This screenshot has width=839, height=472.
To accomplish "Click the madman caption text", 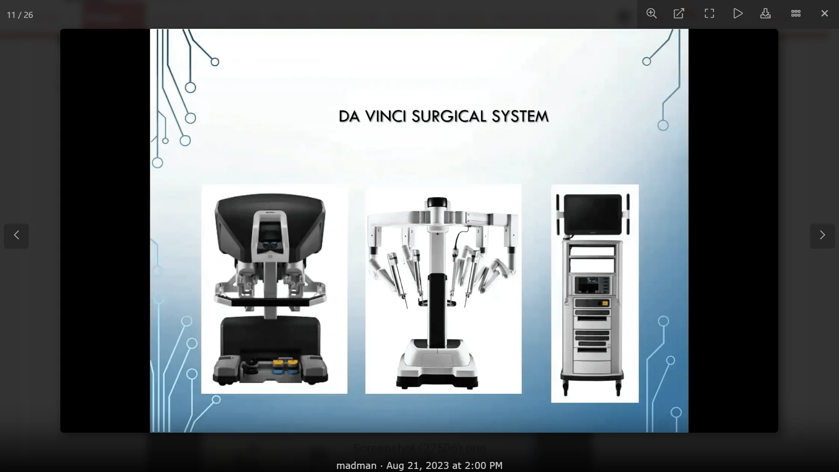I will tap(356, 465).
